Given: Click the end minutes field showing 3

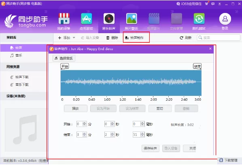Looking at the screenshot, I should coord(80,135).
